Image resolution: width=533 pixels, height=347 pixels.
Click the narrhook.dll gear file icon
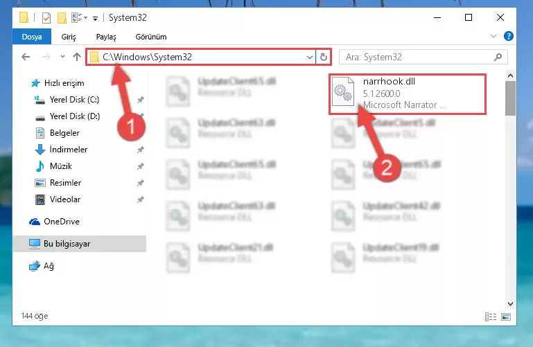[x=342, y=91]
